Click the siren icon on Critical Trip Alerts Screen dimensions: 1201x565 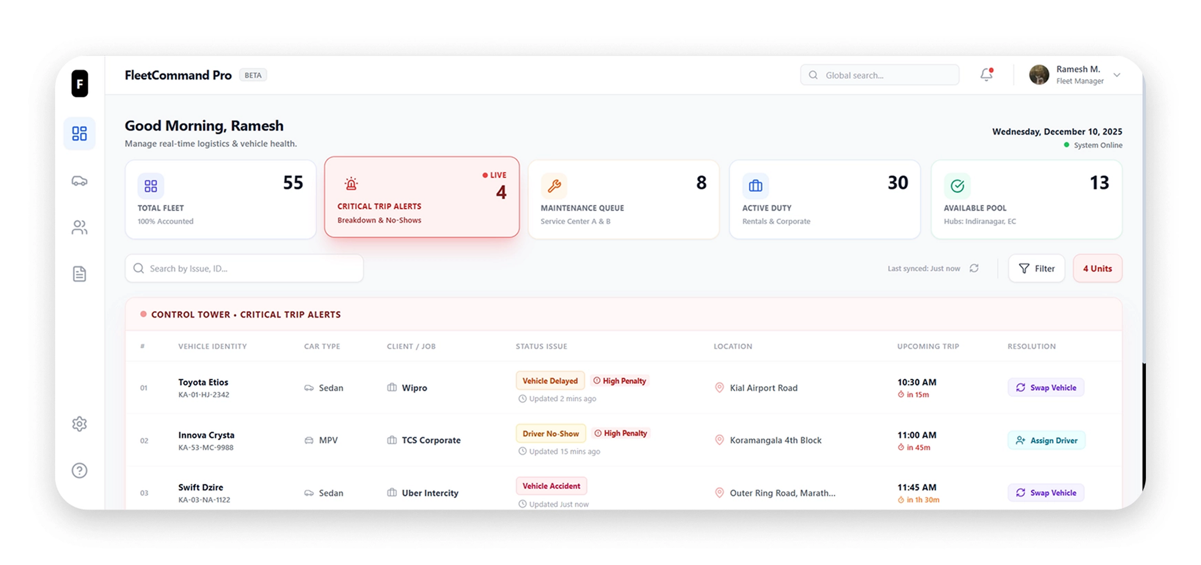[x=351, y=184]
